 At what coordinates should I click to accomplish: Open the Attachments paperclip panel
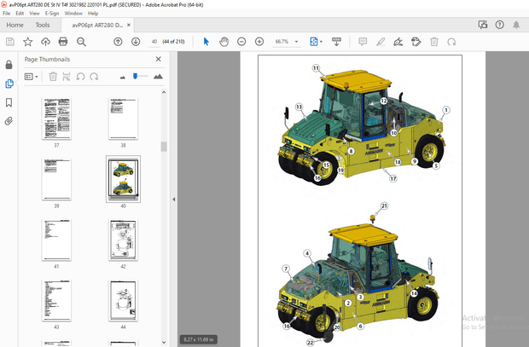pyautogui.click(x=9, y=121)
